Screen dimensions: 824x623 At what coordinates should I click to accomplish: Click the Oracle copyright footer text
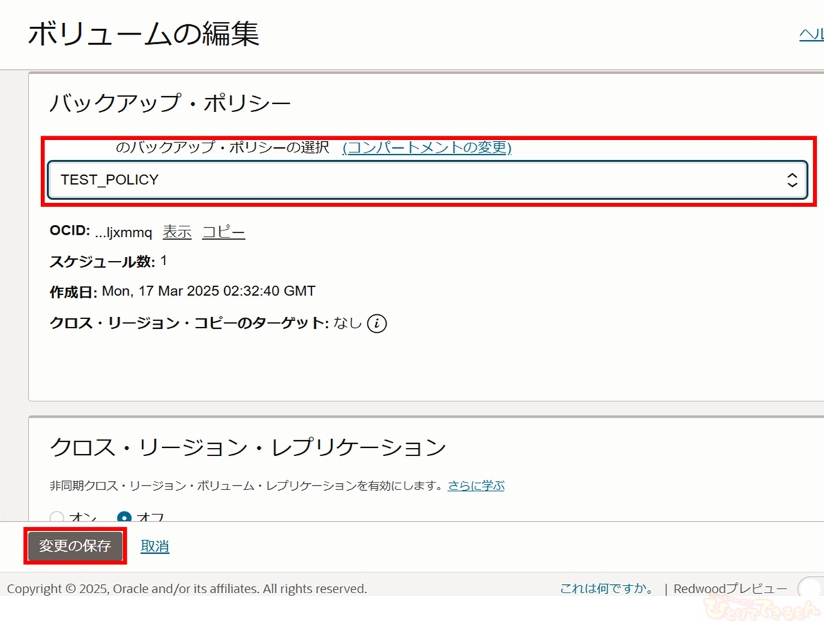click(x=187, y=589)
